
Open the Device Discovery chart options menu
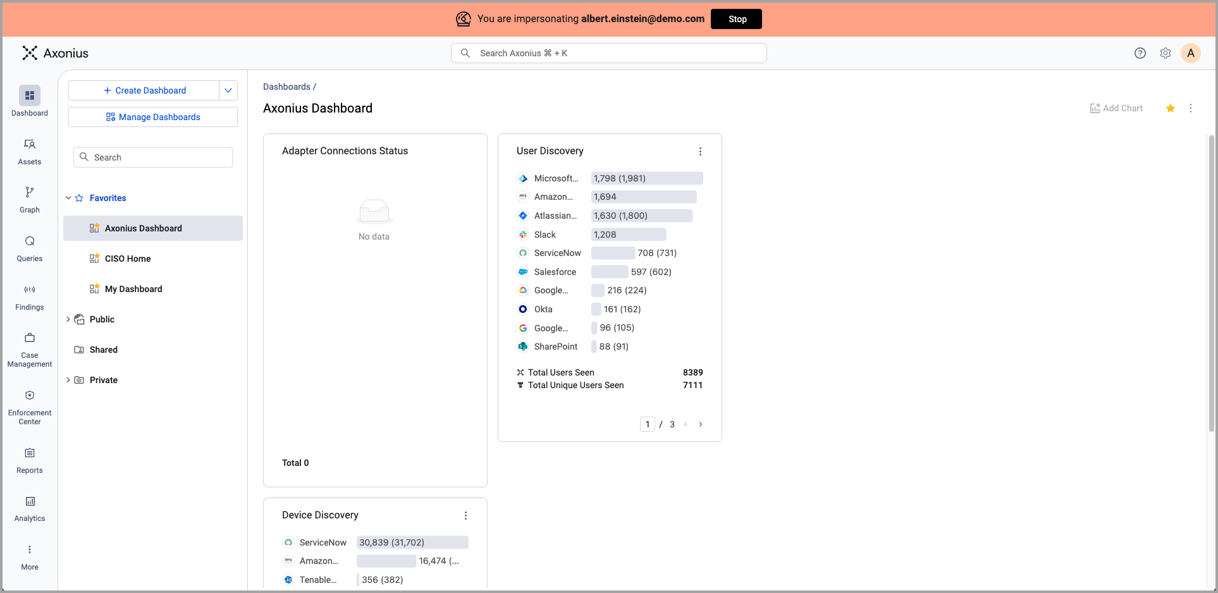click(x=465, y=515)
